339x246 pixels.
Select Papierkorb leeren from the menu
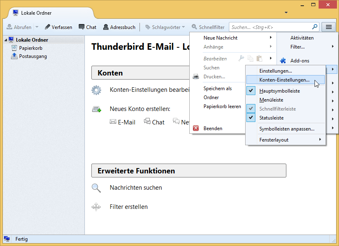(x=222, y=106)
